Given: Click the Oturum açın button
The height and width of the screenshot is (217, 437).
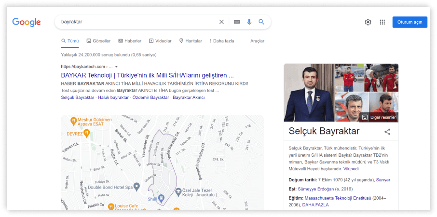Looking at the screenshot, I should coord(410,22).
